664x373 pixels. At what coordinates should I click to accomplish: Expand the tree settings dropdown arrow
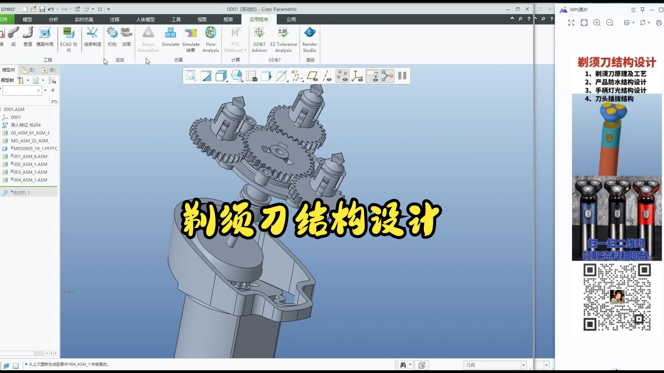[x=28, y=80]
